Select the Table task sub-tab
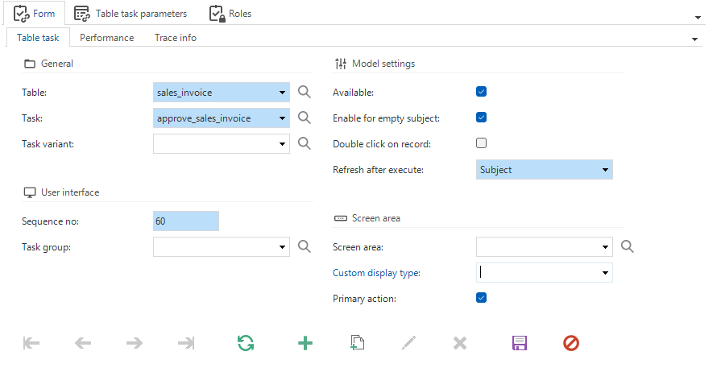721x372 pixels. tap(38, 38)
